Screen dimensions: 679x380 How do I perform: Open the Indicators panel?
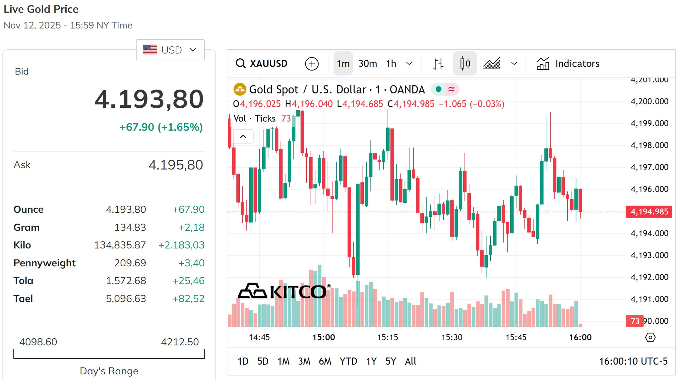(x=568, y=63)
